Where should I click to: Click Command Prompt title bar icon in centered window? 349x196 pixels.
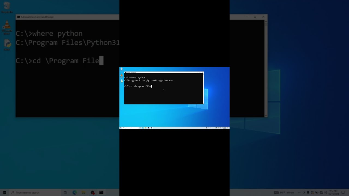[125, 72]
